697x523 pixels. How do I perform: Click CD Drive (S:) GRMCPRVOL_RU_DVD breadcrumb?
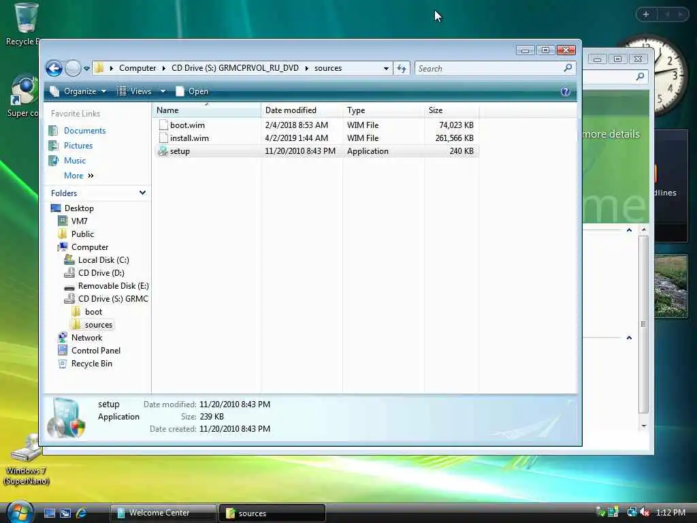[235, 68]
